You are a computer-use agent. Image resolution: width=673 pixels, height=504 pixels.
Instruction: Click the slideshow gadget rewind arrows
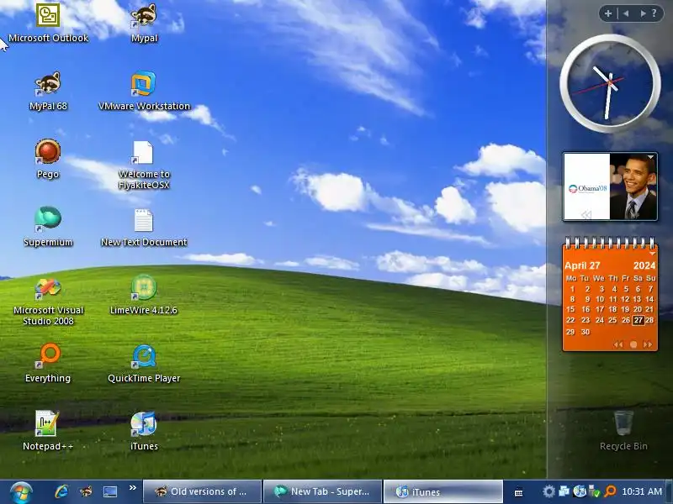pos(586,215)
